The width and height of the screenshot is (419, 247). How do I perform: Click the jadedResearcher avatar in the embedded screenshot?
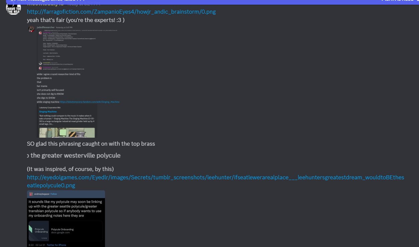click(x=31, y=29)
